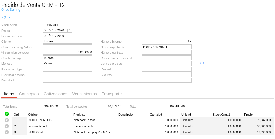Switch to the Conceptos tab

coord(29,94)
